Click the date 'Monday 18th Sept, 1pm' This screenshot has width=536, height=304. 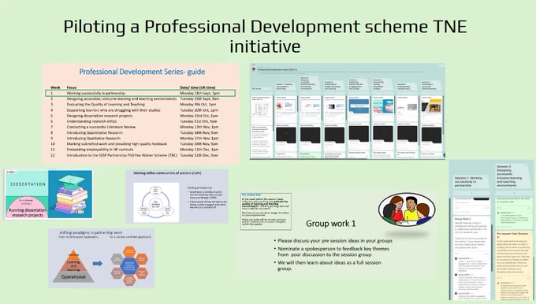200,93
